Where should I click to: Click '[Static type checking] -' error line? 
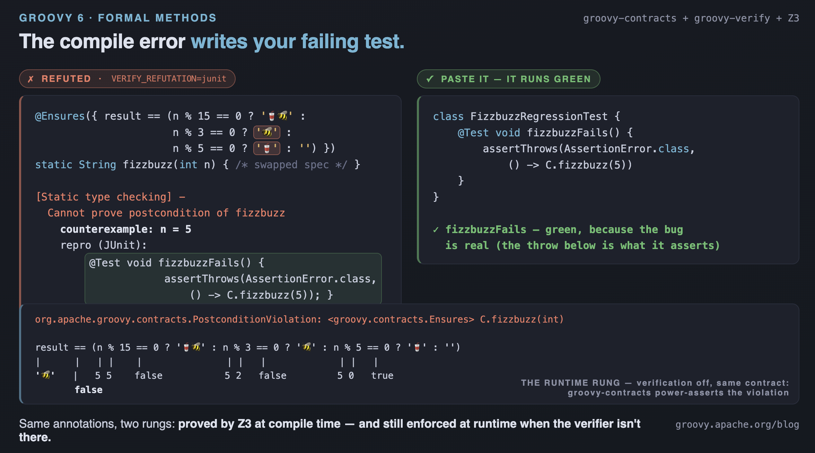tap(111, 197)
